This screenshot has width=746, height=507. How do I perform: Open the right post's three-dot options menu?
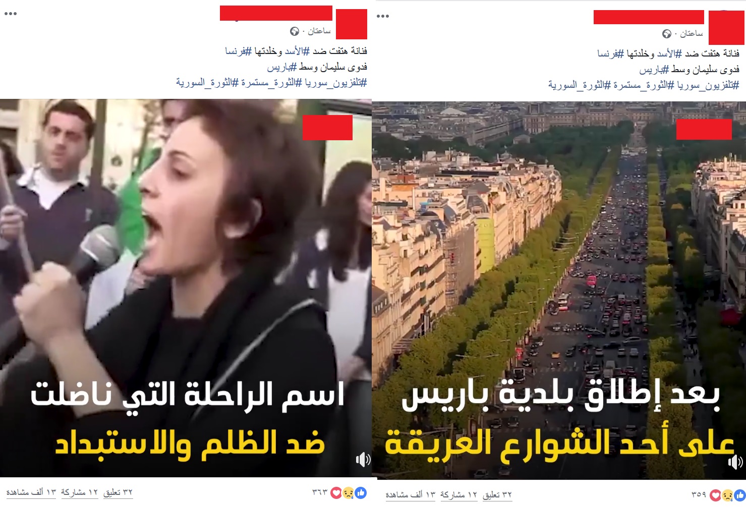383,16
